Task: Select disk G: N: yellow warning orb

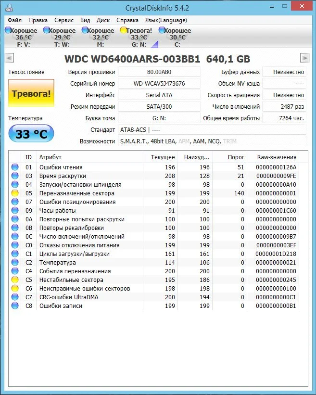Action: point(124,30)
